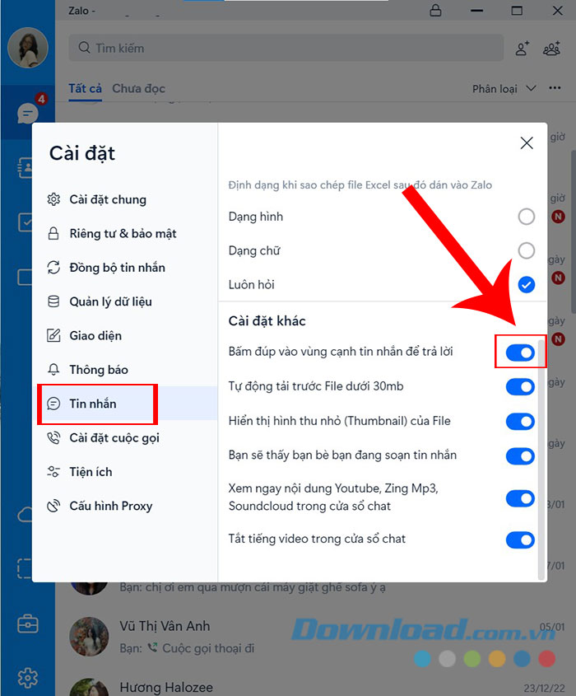This screenshot has height=696, width=576.
Task: Close the Cài đặt dialog
Action: point(527,143)
